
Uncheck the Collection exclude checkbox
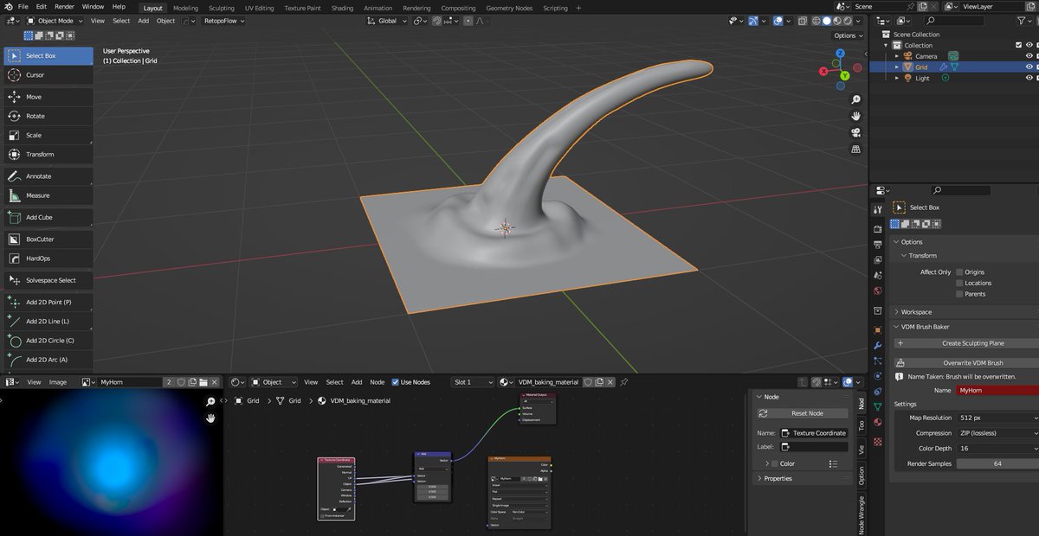(1019, 45)
